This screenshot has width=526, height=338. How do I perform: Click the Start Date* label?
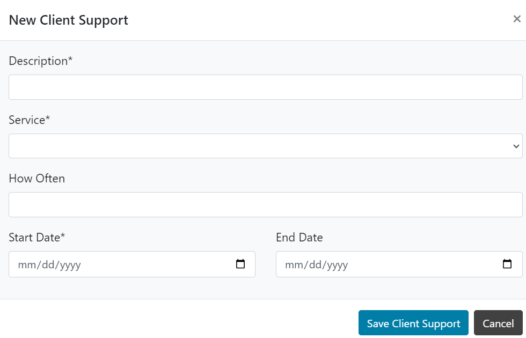(x=36, y=237)
